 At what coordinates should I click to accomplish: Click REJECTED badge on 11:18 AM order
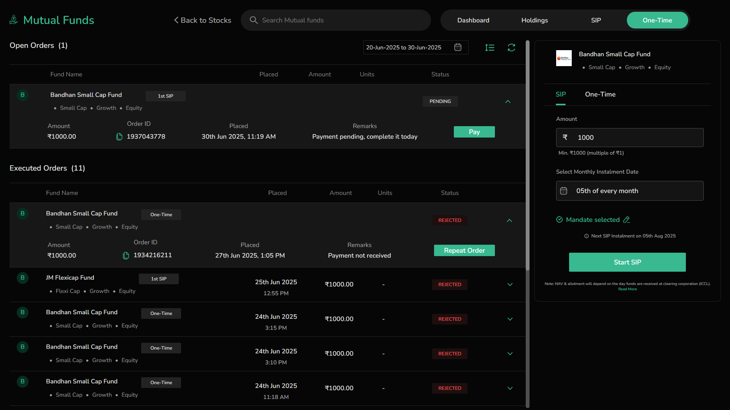tap(450, 388)
